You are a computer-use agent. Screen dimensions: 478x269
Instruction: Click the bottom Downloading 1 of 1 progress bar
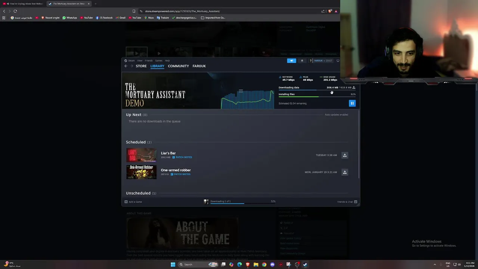tap(243, 203)
